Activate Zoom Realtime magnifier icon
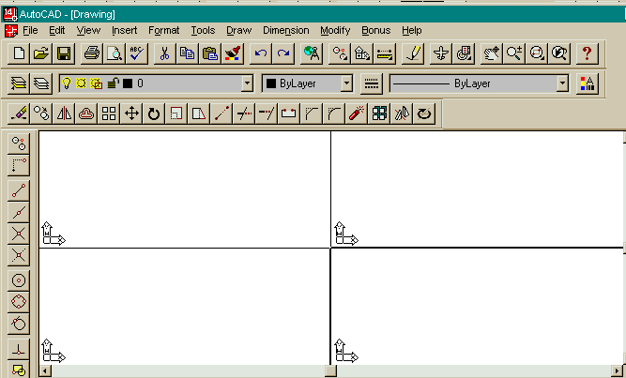 click(x=513, y=53)
